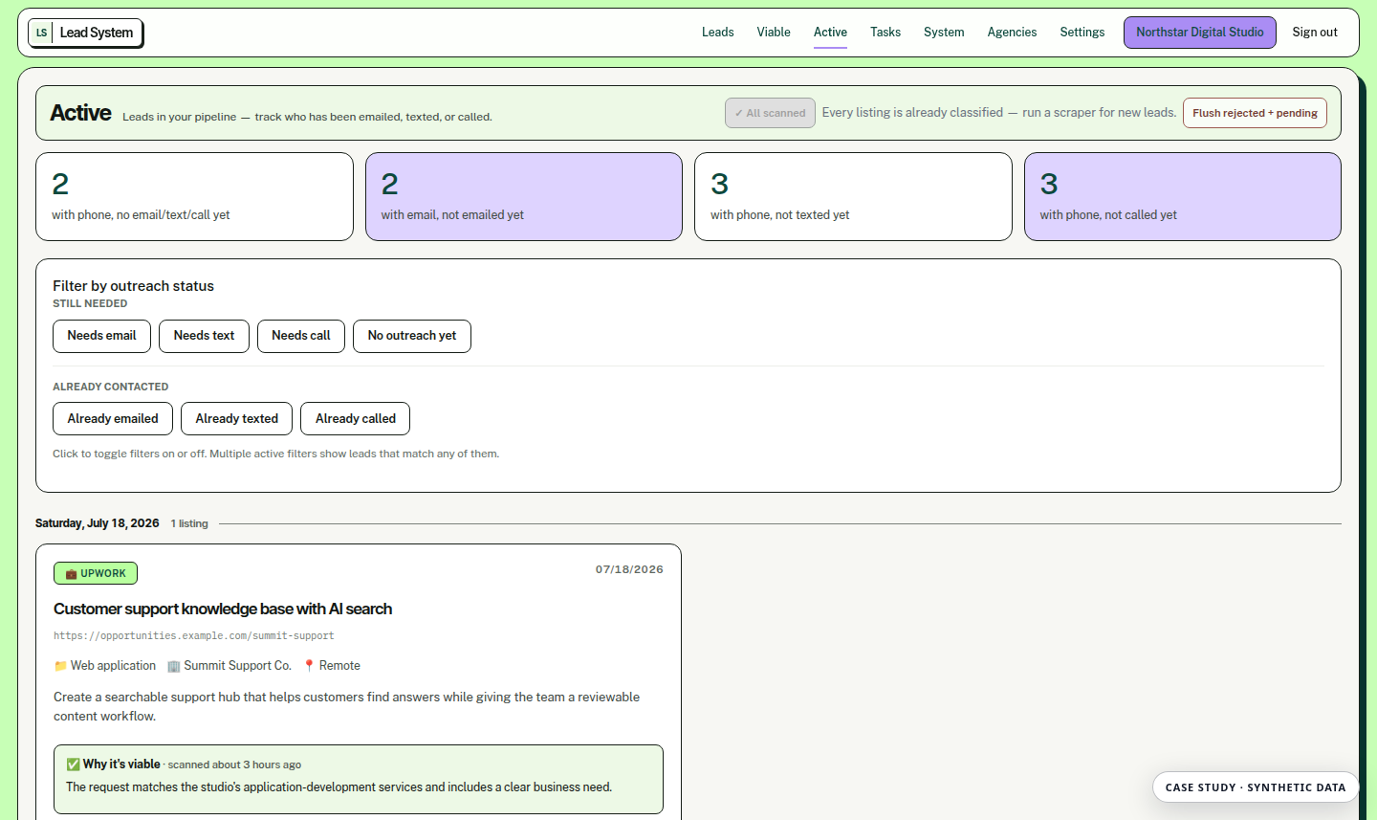This screenshot has width=1377, height=820.
Task: Click the 'Web application' category text
Action: click(x=113, y=666)
